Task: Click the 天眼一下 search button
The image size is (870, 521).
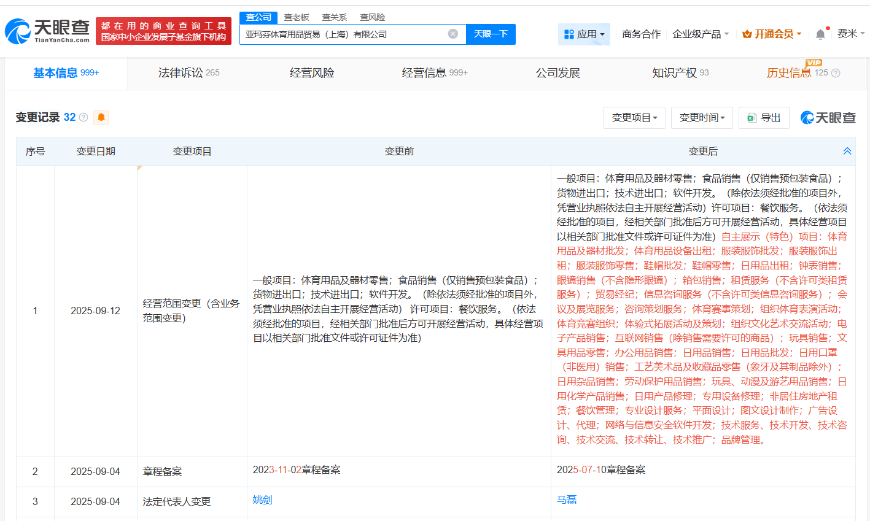Action: [491, 34]
